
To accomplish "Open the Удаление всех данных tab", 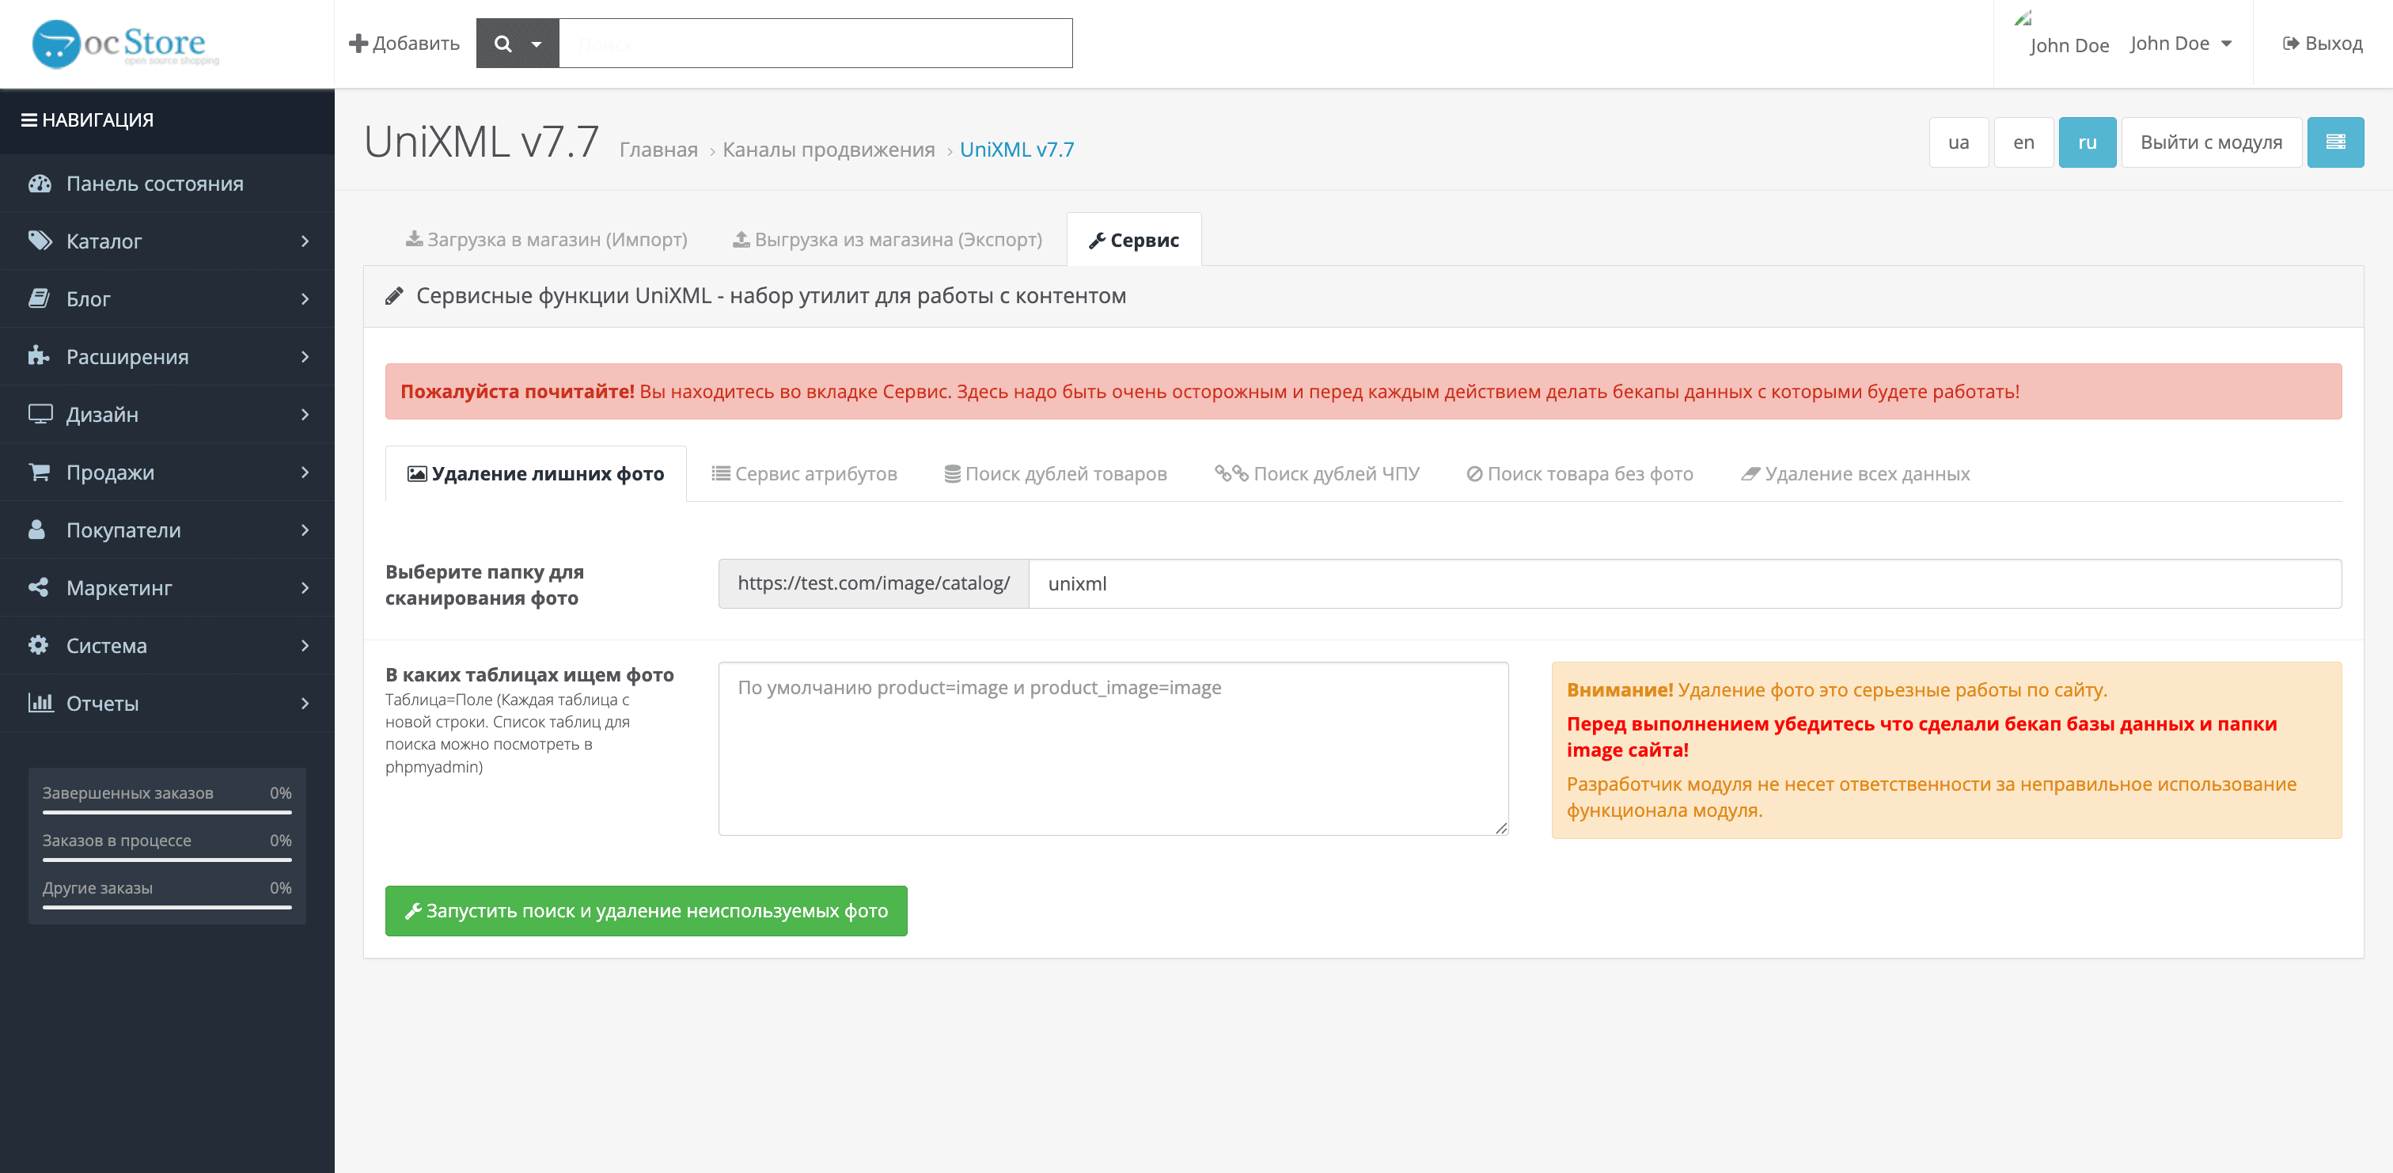I will click(1855, 474).
